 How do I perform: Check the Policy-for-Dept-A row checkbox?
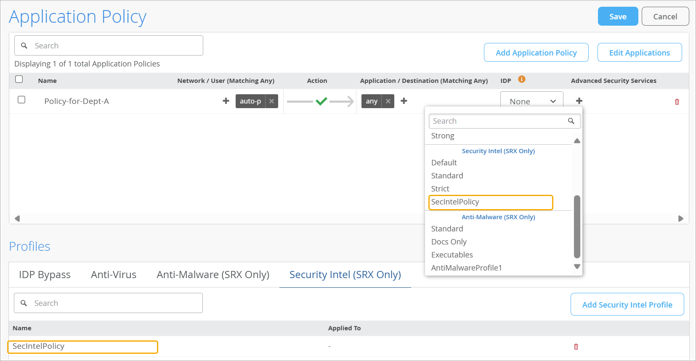point(21,100)
